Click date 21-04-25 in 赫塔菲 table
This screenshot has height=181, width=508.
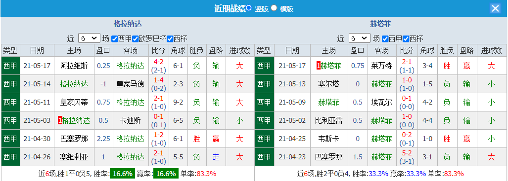tap(292, 139)
